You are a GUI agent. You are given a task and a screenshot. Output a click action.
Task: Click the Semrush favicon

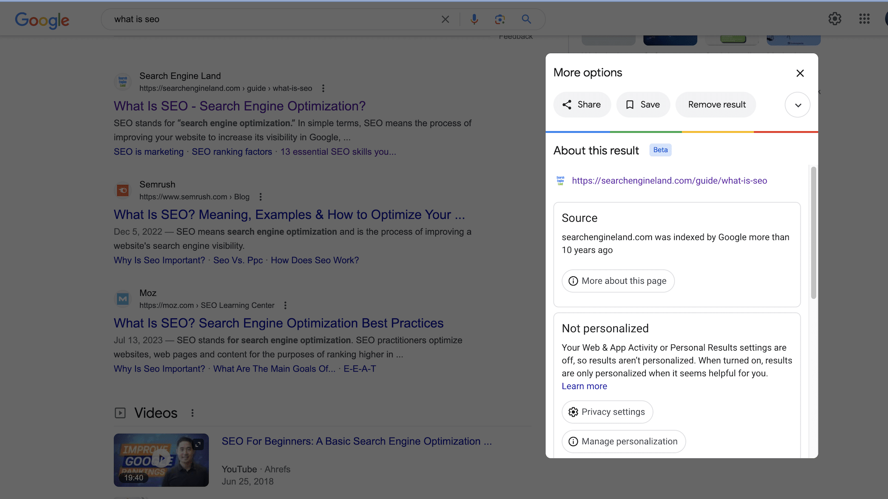coord(123,190)
